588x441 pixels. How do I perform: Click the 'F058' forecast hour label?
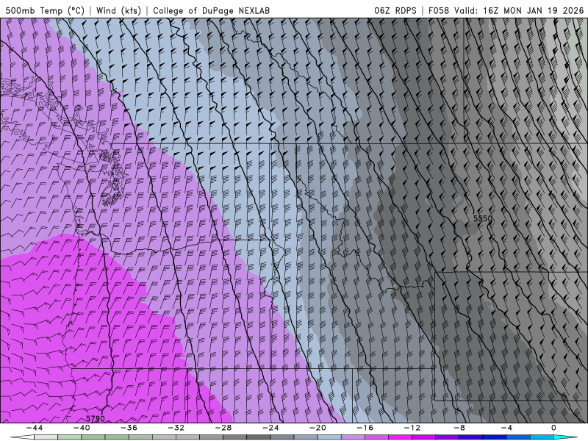pyautogui.click(x=438, y=10)
